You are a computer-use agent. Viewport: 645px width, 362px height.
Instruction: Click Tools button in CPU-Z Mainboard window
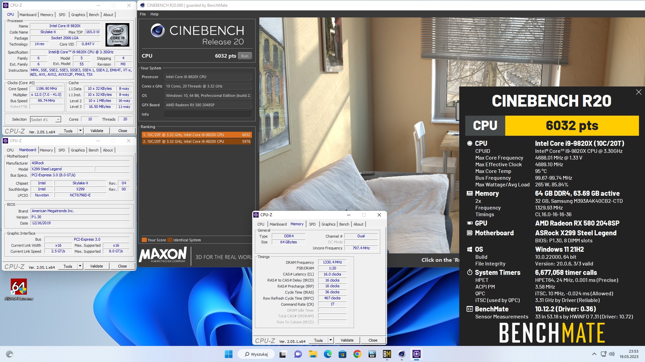(x=68, y=266)
